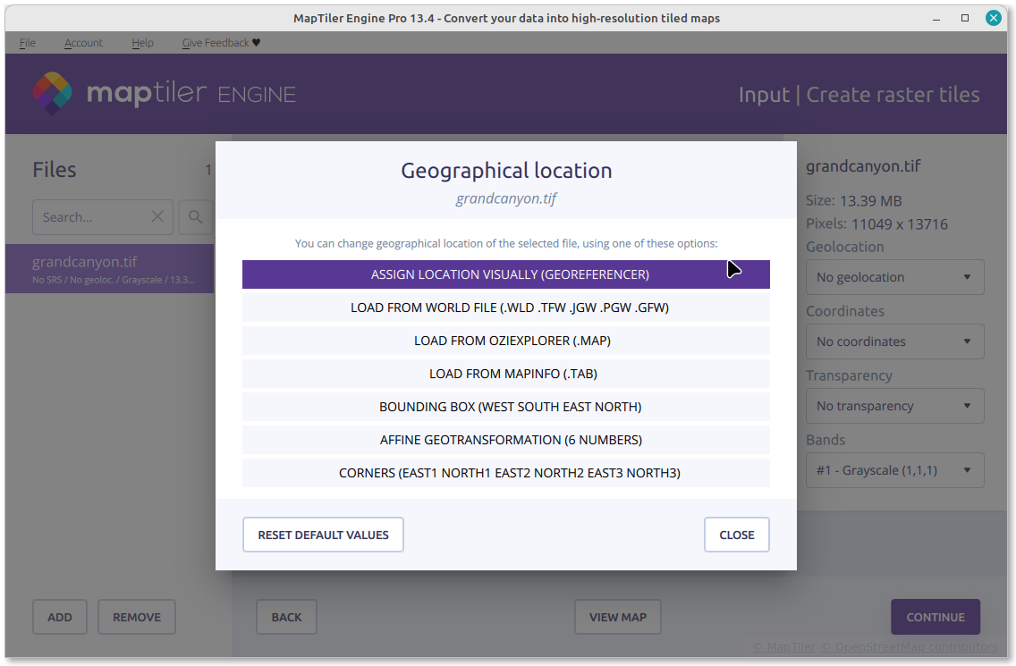Choose Assign Location Visually (Georeferencer)
The width and height of the screenshot is (1016, 666).
click(x=505, y=274)
